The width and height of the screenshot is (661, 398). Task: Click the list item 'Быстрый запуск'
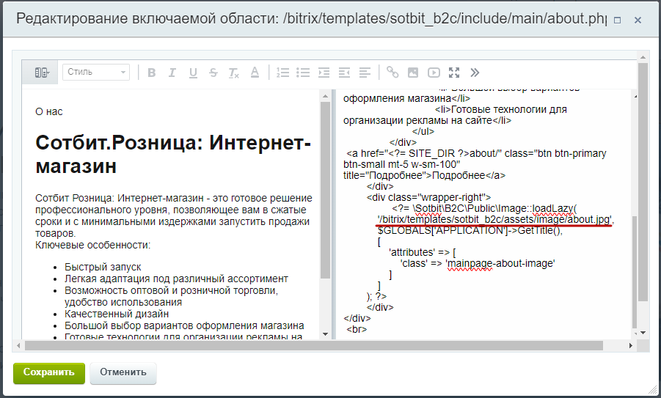pyautogui.click(x=103, y=267)
